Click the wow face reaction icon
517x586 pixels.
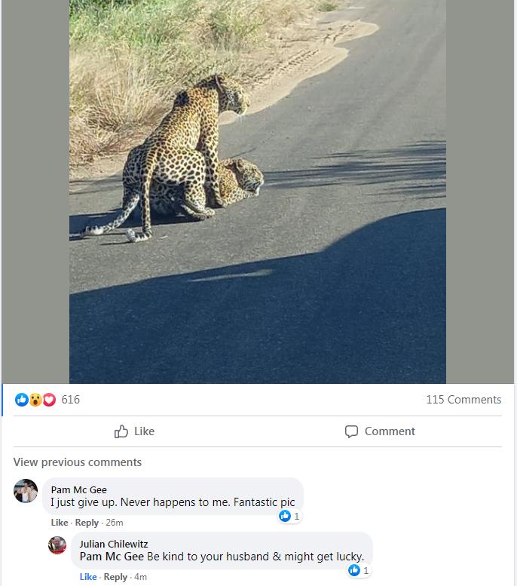pyautogui.click(x=35, y=400)
